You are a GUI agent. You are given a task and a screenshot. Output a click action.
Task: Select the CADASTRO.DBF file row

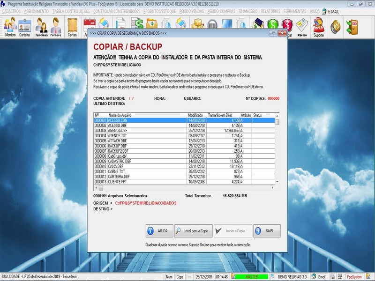point(184,161)
